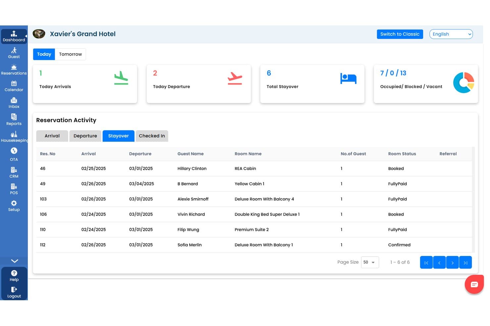Open the Guest section in sidebar
Viewport: 490px width, 326px height.
pos(14,53)
